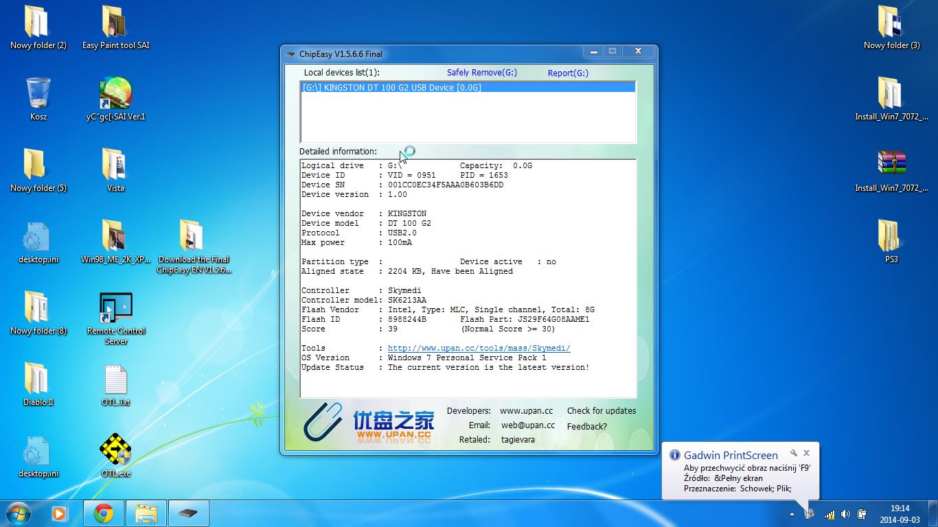Minimize the ChipEasy window
938x527 pixels.
[593, 51]
